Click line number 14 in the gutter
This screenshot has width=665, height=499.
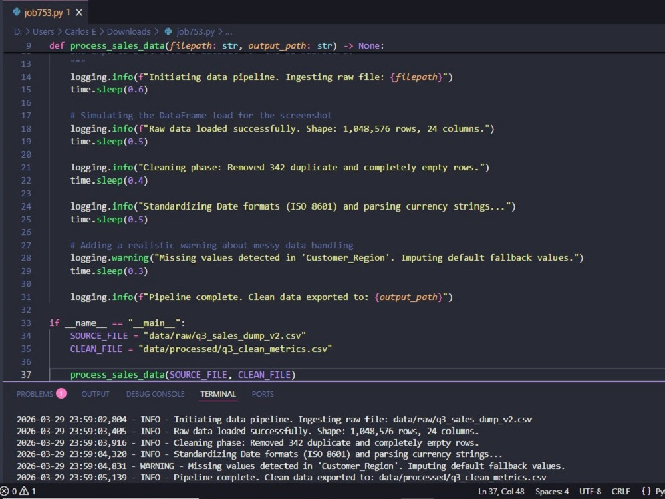(x=26, y=77)
